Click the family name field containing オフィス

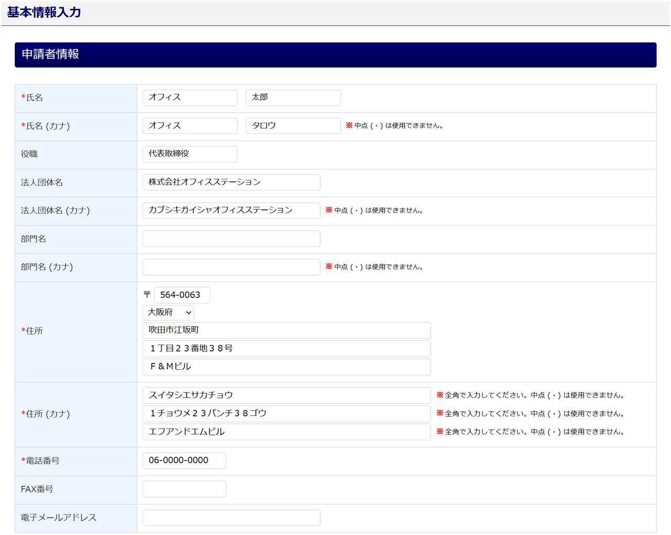coord(190,98)
